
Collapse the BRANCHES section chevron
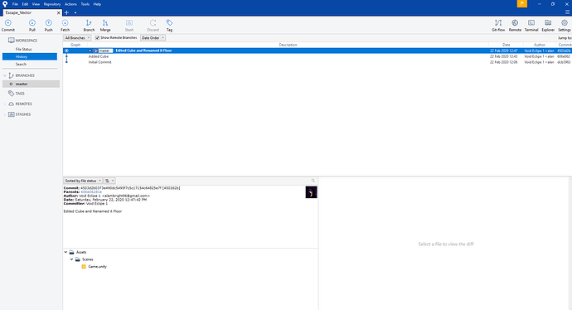pos(5,75)
